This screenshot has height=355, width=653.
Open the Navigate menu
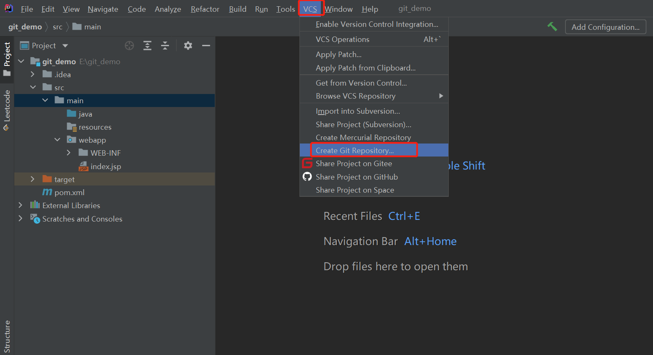click(103, 9)
